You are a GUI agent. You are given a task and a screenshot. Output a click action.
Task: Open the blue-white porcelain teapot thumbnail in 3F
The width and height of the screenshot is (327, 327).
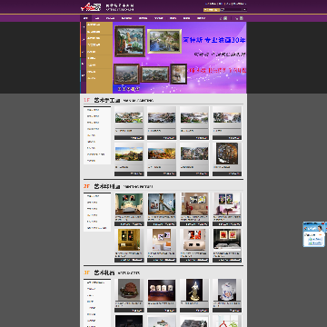click(x=227, y=290)
